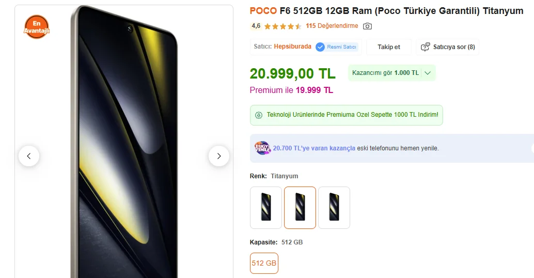534x278 pixels.
Task: Click the star rating icons
Action: 283,26
